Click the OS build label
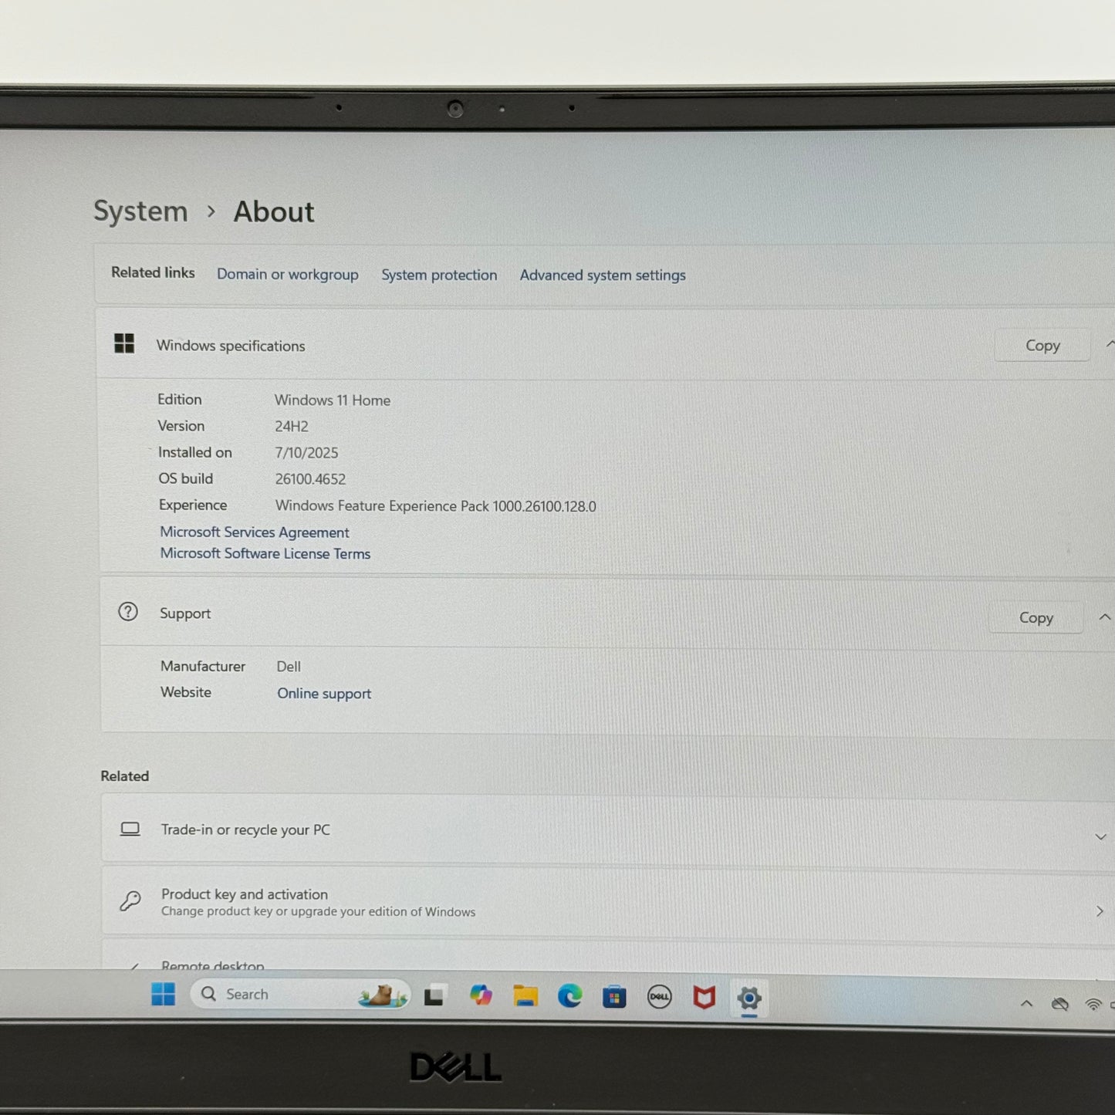 pos(186,478)
